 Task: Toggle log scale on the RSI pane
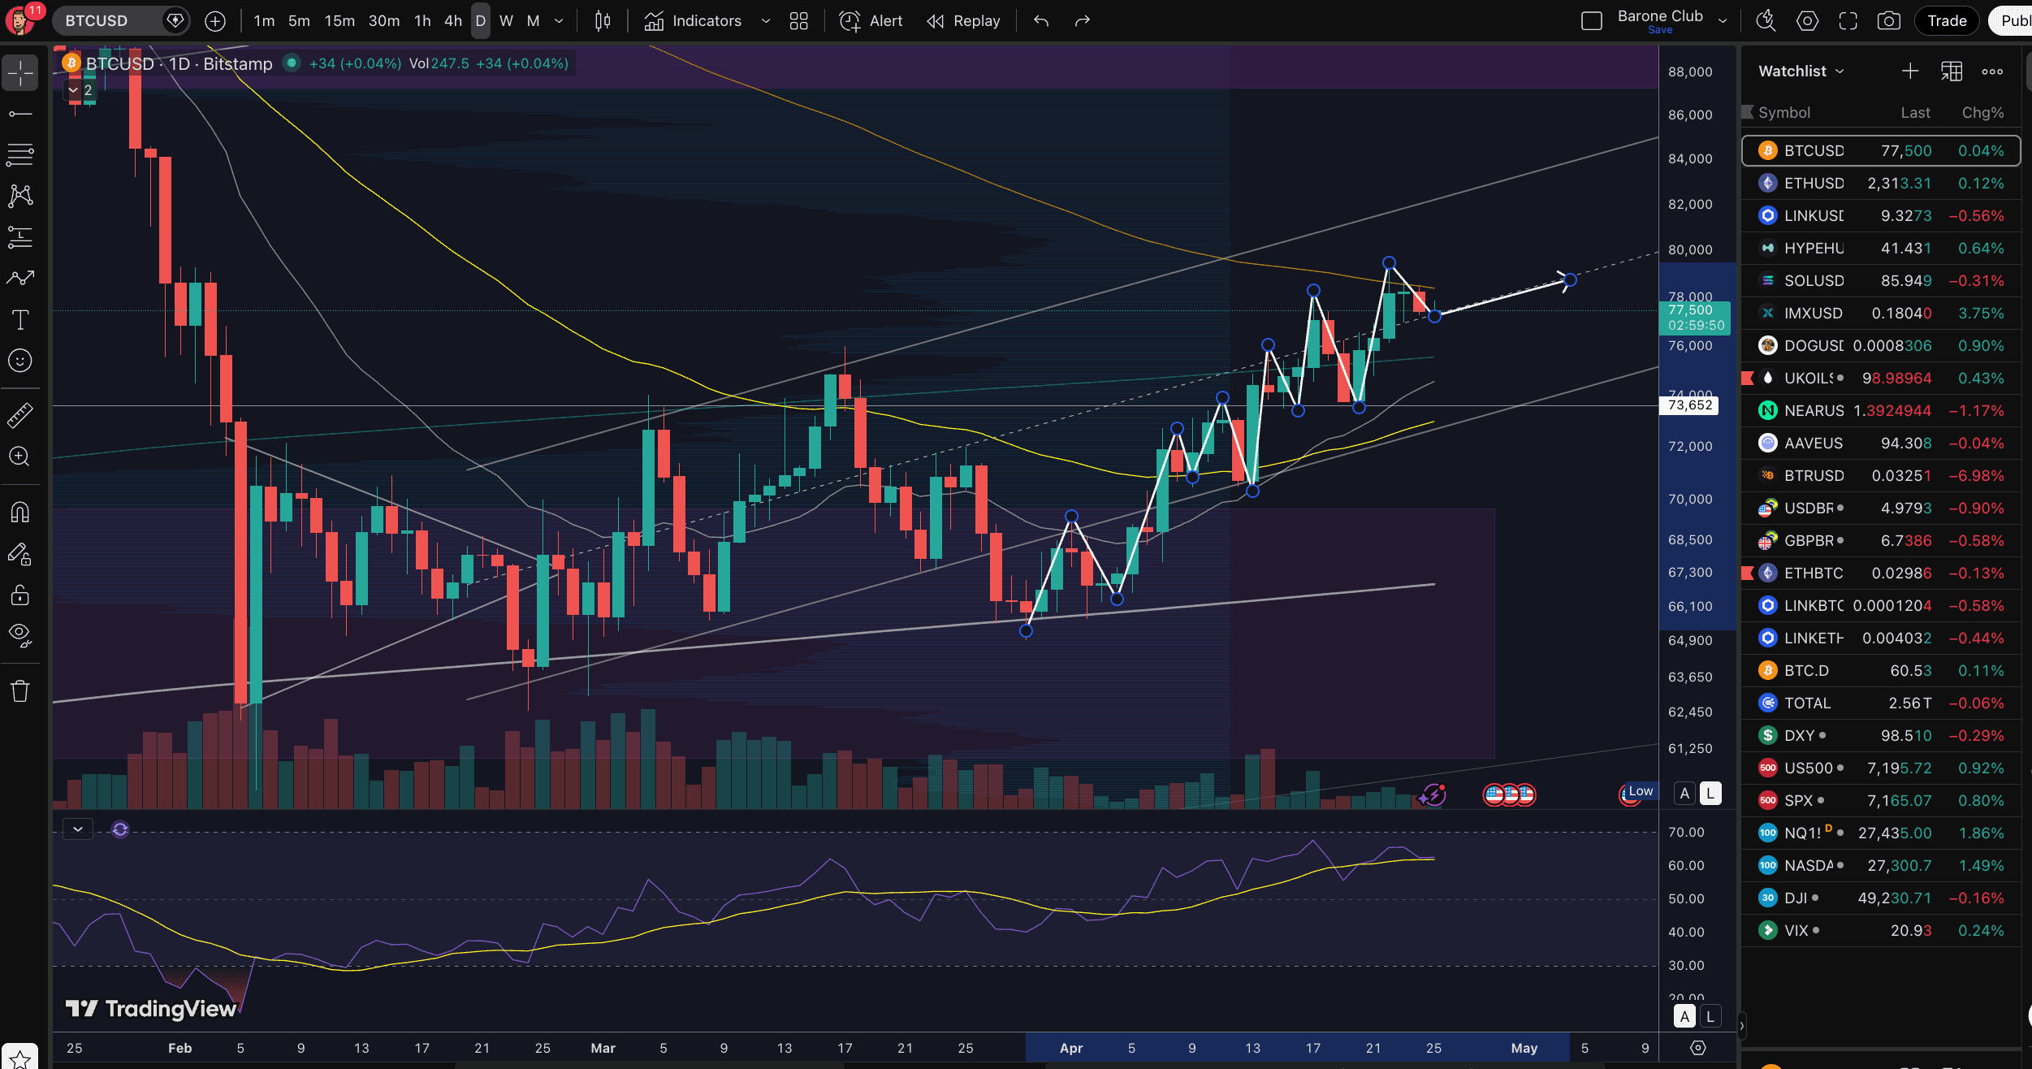(1710, 1015)
